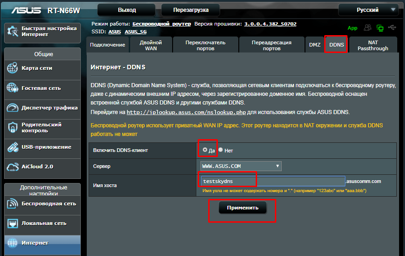Click the USB status icon in header
The width and height of the screenshot is (405, 256).
[x=393, y=28]
